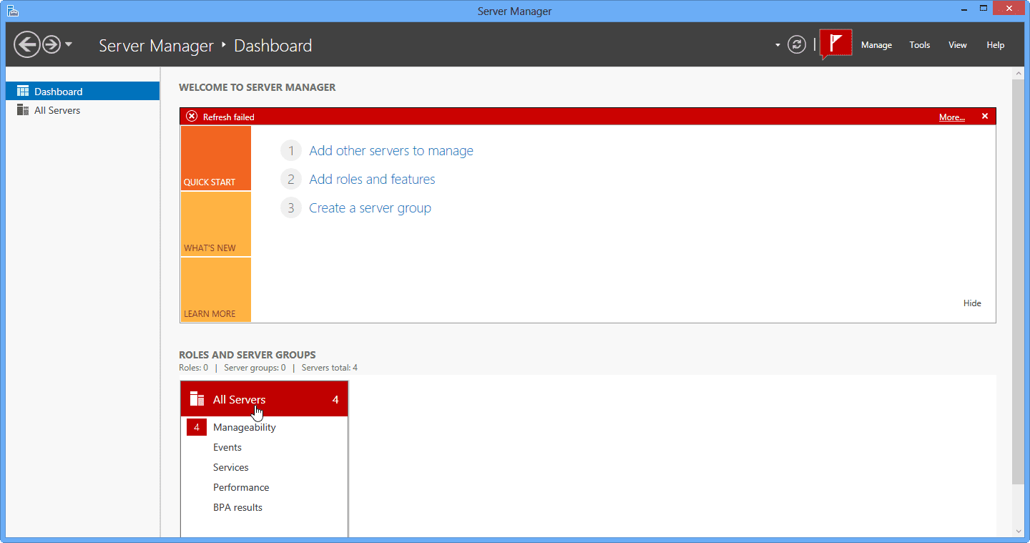The height and width of the screenshot is (543, 1030).
Task: Click the step 3 number circle
Action: tap(291, 208)
